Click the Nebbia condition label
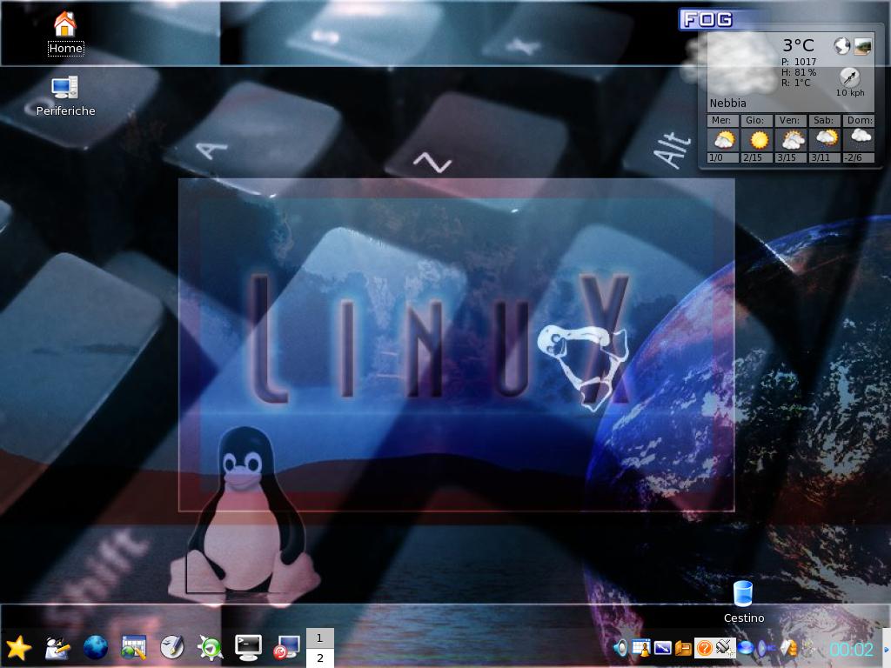This screenshot has height=668, width=891. coord(727,104)
